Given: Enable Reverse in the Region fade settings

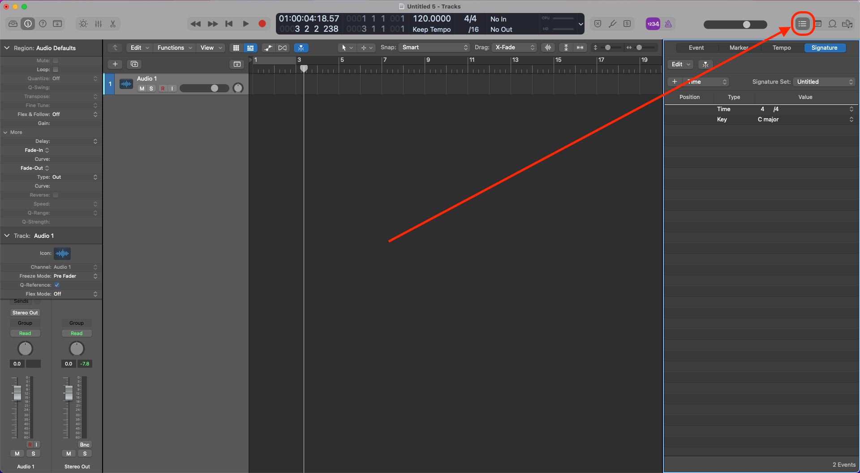Looking at the screenshot, I should tap(55, 195).
